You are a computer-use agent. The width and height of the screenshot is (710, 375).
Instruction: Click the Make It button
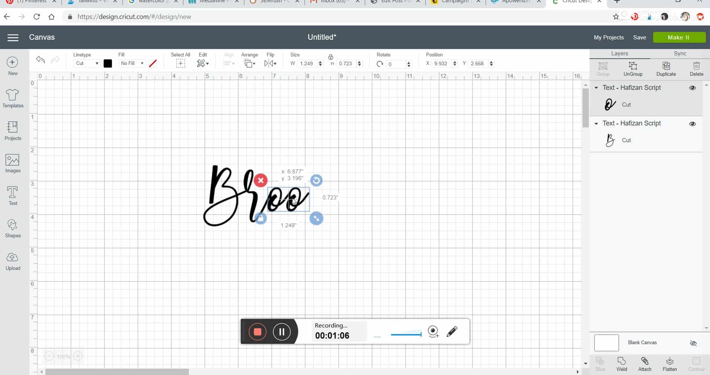(679, 37)
